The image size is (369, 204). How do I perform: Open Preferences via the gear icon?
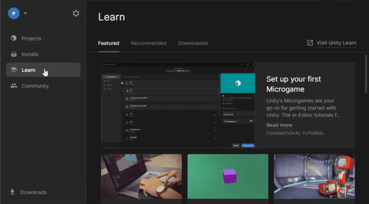pos(76,13)
